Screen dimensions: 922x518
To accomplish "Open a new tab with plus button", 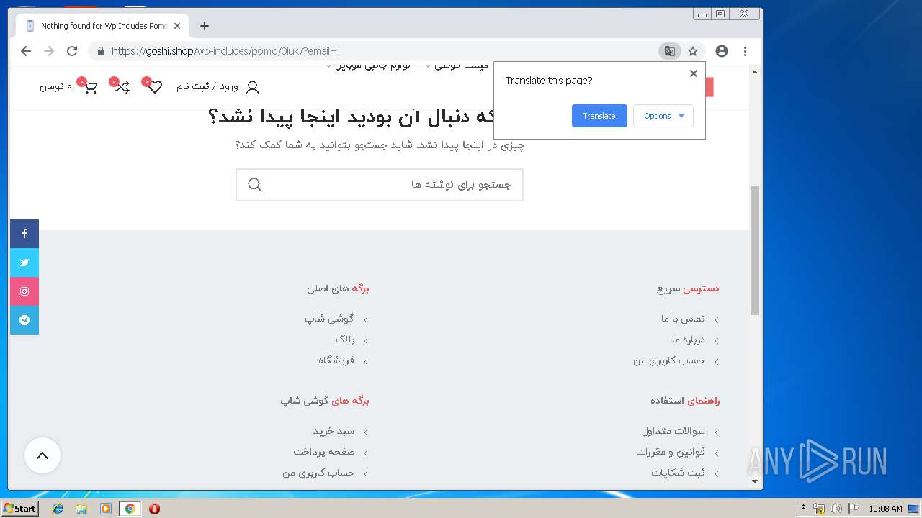I will tap(205, 26).
